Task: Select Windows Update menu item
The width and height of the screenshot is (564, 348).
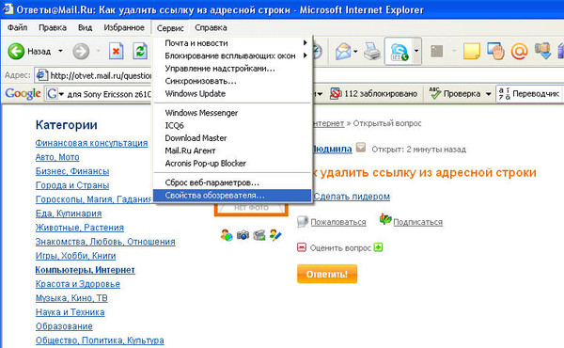Action: tap(232, 93)
